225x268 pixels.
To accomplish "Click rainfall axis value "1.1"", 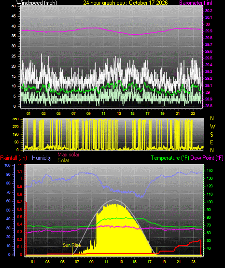I will 20,172.
